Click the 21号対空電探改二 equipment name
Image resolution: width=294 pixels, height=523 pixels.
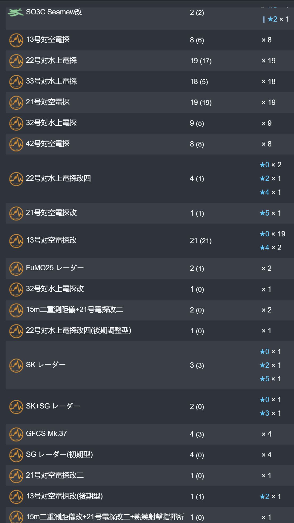point(55,475)
